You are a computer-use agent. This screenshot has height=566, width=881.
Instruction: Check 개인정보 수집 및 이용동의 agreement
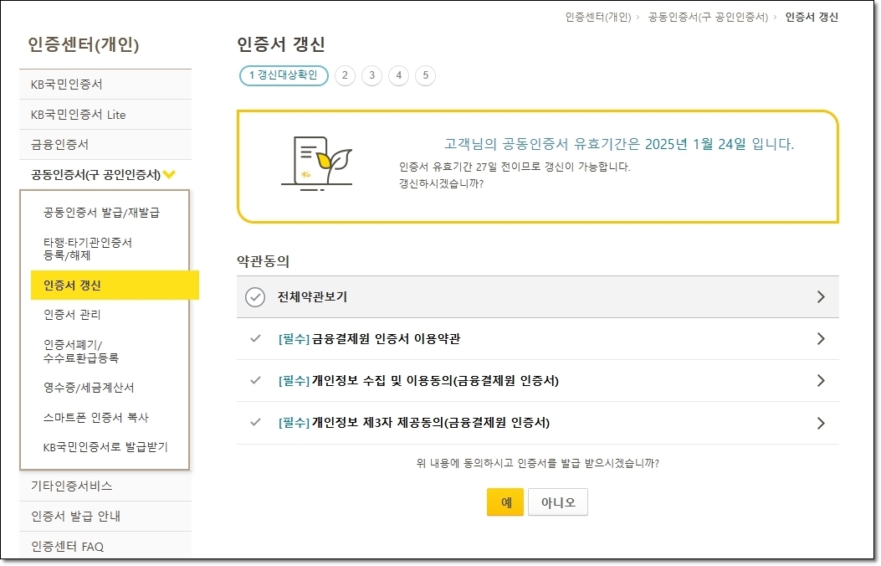256,380
